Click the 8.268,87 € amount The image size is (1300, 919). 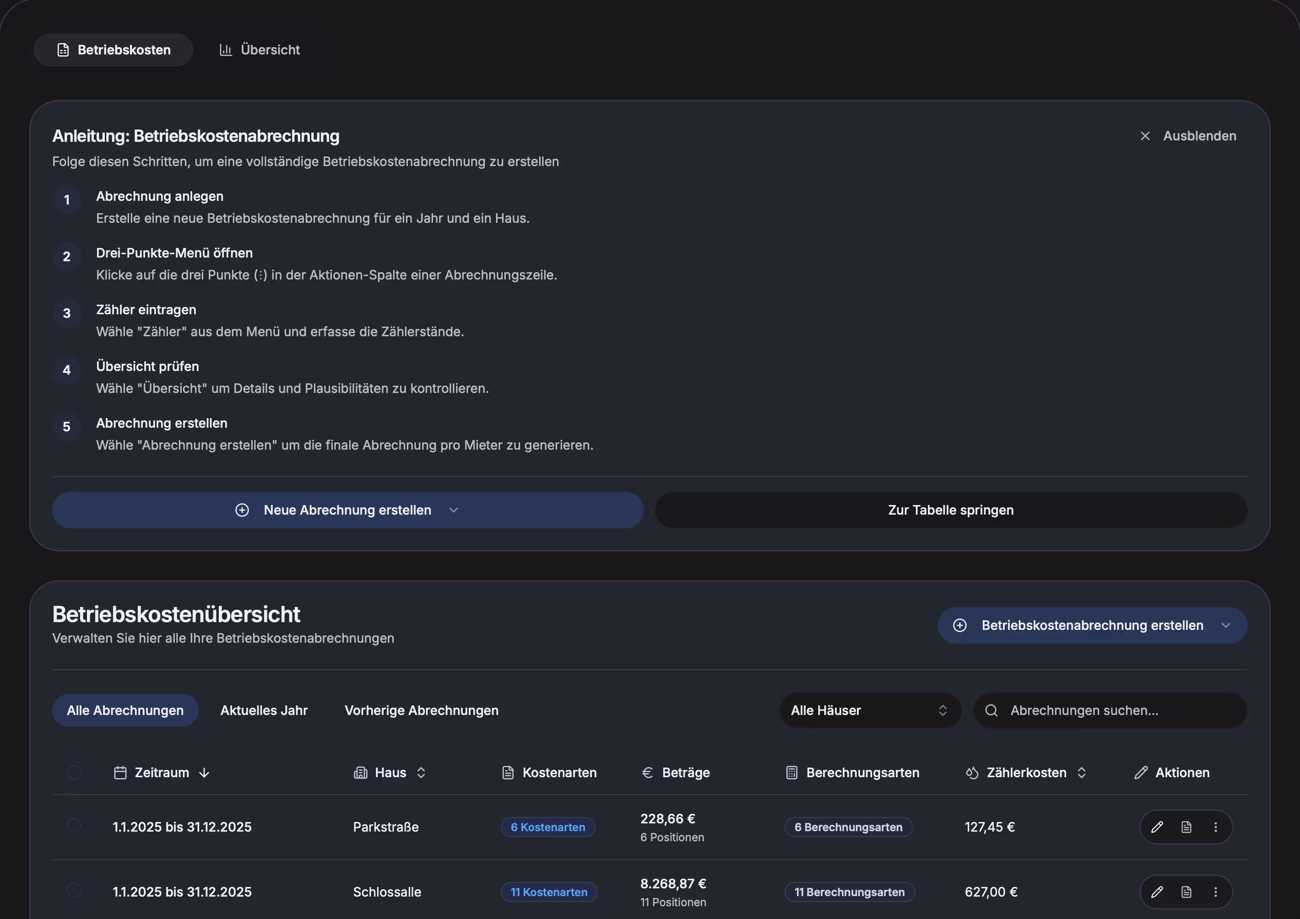click(673, 883)
